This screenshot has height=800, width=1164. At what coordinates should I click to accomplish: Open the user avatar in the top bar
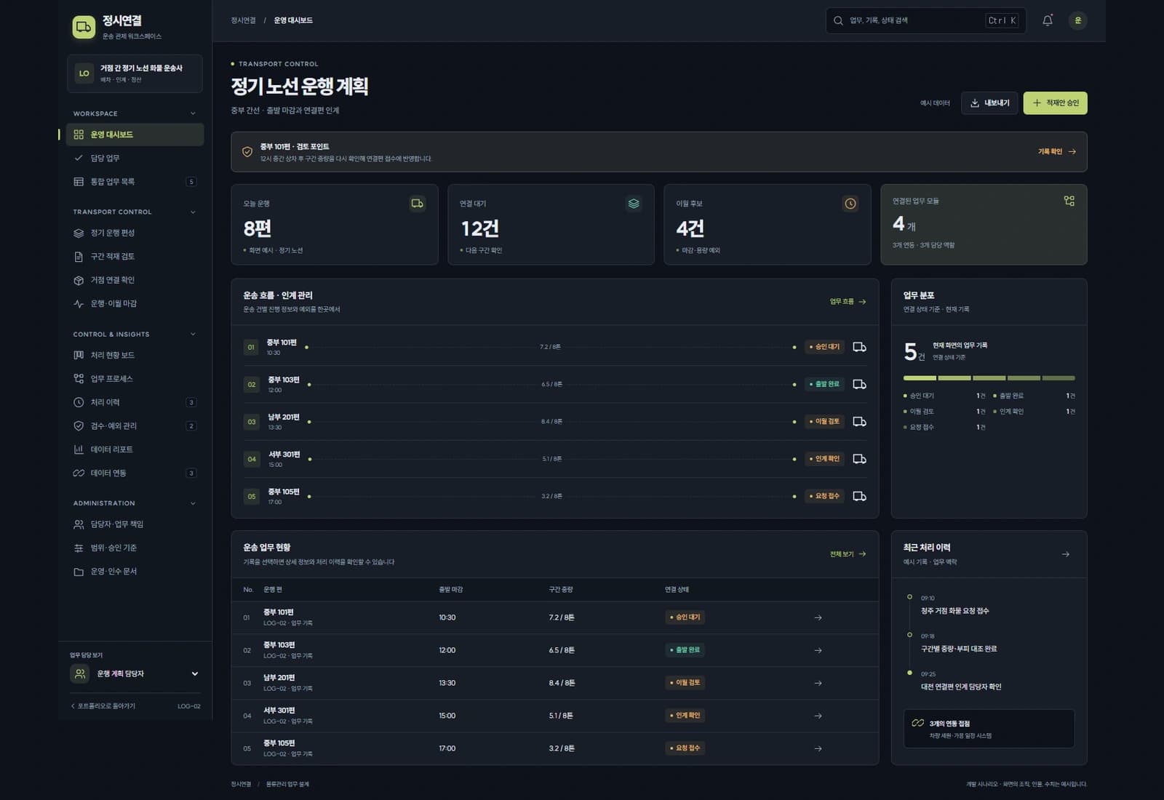1077,20
